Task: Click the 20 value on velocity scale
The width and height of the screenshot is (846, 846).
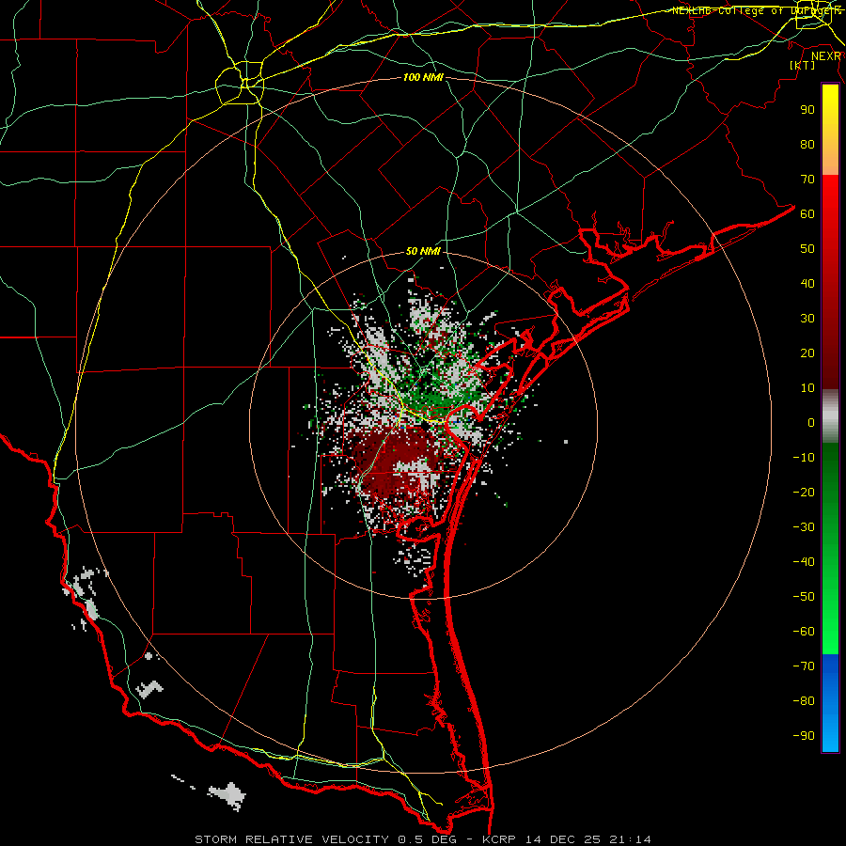Action: point(807,353)
